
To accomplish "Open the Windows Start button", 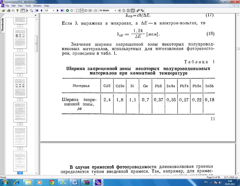I will pyautogui.click(x=4, y=183).
